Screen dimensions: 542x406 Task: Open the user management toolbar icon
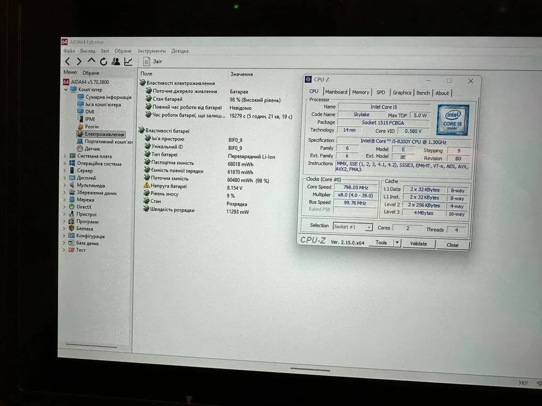116,61
